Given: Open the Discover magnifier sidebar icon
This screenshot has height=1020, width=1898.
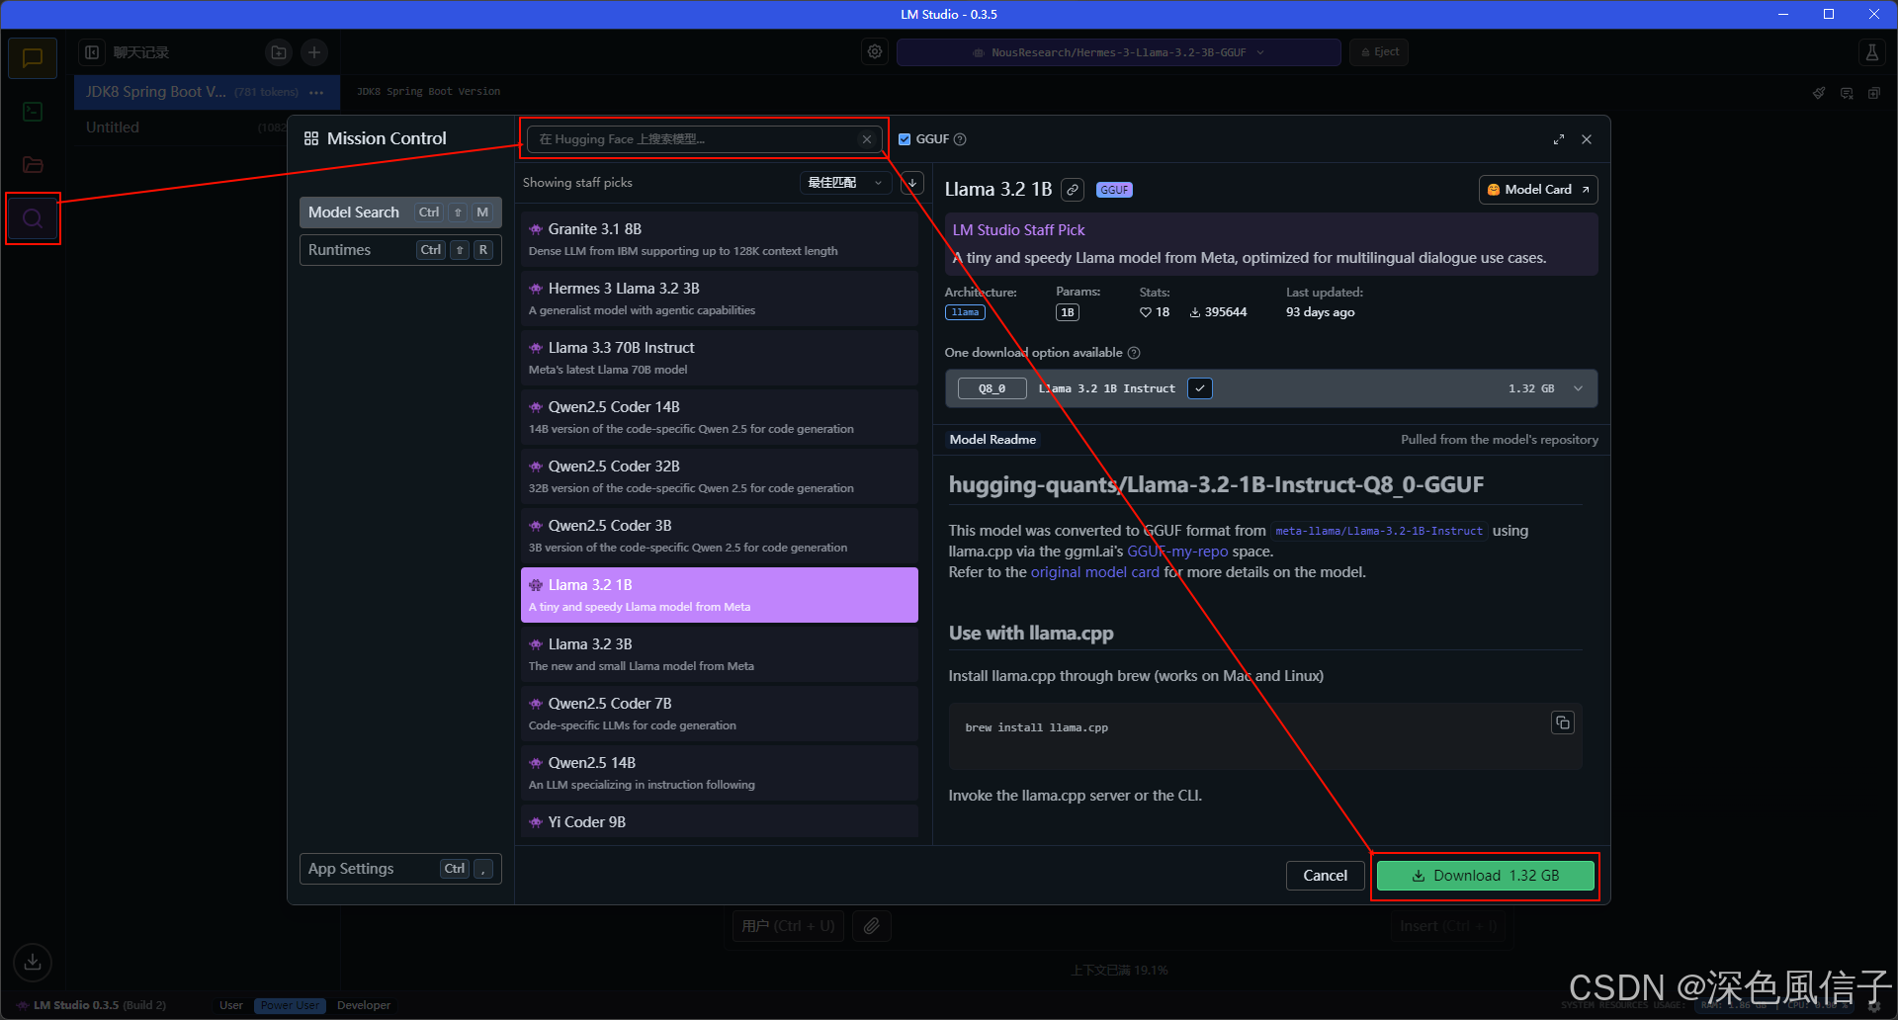Looking at the screenshot, I should (33, 218).
